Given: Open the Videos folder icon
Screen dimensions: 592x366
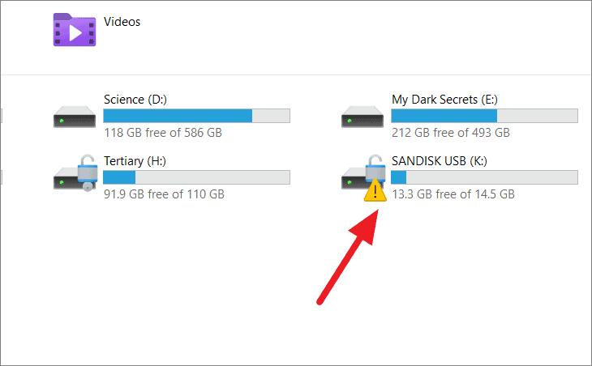Looking at the screenshot, I should coord(75,30).
